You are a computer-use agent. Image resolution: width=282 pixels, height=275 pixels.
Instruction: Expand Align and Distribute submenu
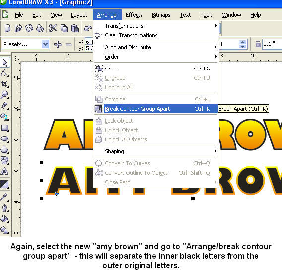(x=156, y=47)
